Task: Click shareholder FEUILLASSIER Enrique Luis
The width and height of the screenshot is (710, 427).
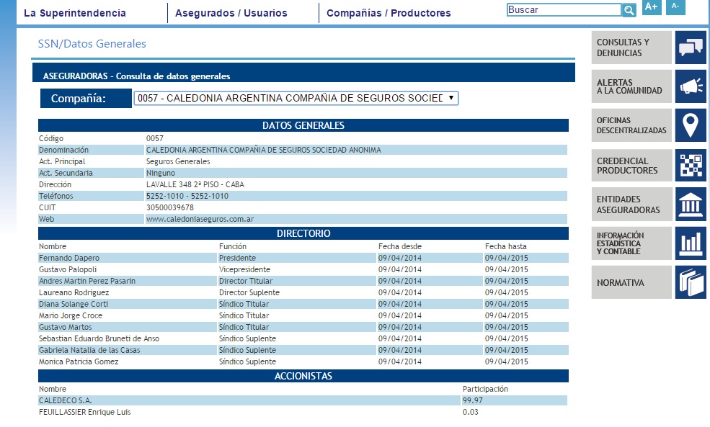Action: pyautogui.click(x=84, y=412)
